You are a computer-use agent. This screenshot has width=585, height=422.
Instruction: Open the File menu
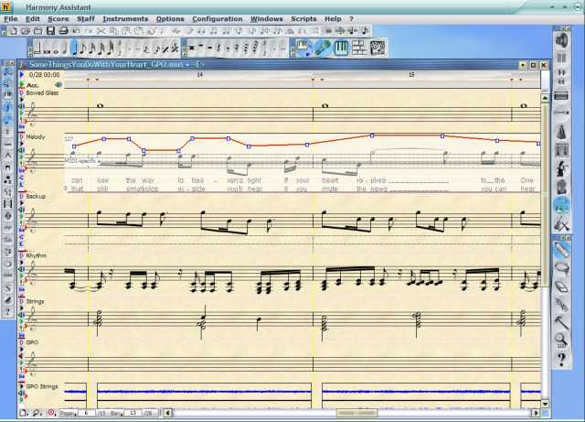(10, 18)
